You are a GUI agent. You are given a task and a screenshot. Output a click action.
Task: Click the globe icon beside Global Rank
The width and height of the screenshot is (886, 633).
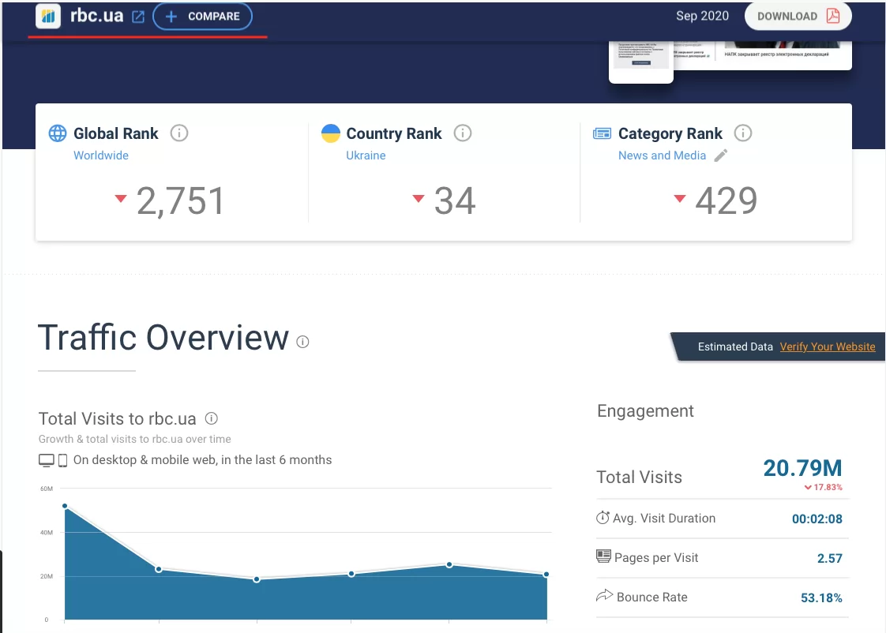coord(58,133)
